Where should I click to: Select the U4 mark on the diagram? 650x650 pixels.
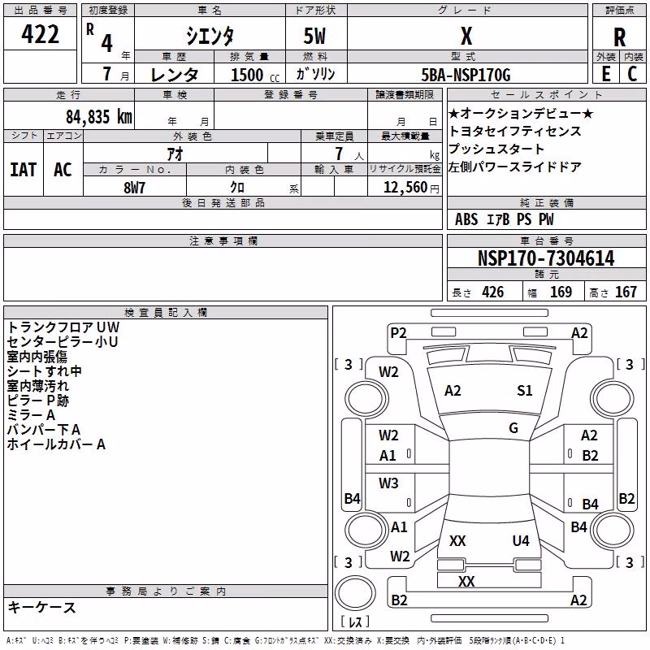coord(521,541)
